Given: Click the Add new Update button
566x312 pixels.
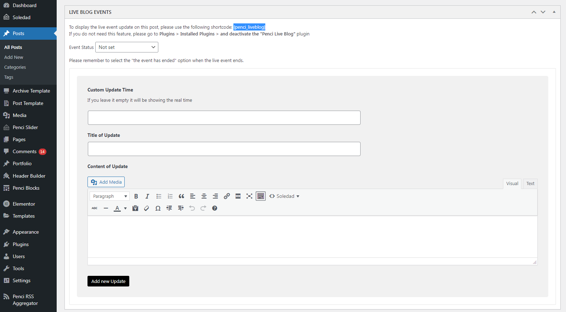Looking at the screenshot, I should pos(108,281).
